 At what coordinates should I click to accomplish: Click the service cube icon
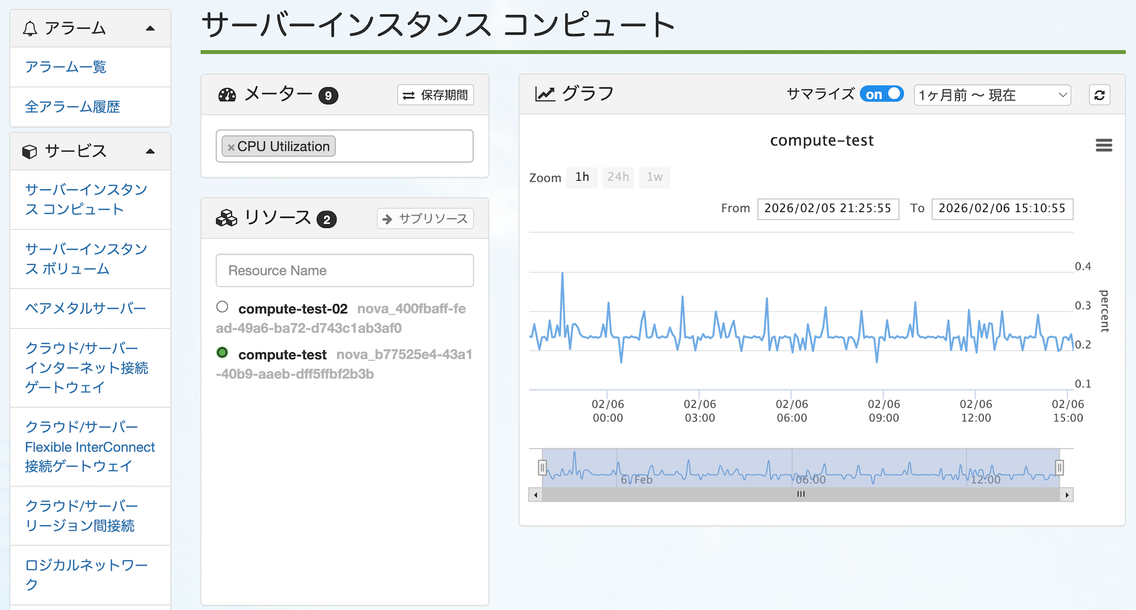pos(29,151)
